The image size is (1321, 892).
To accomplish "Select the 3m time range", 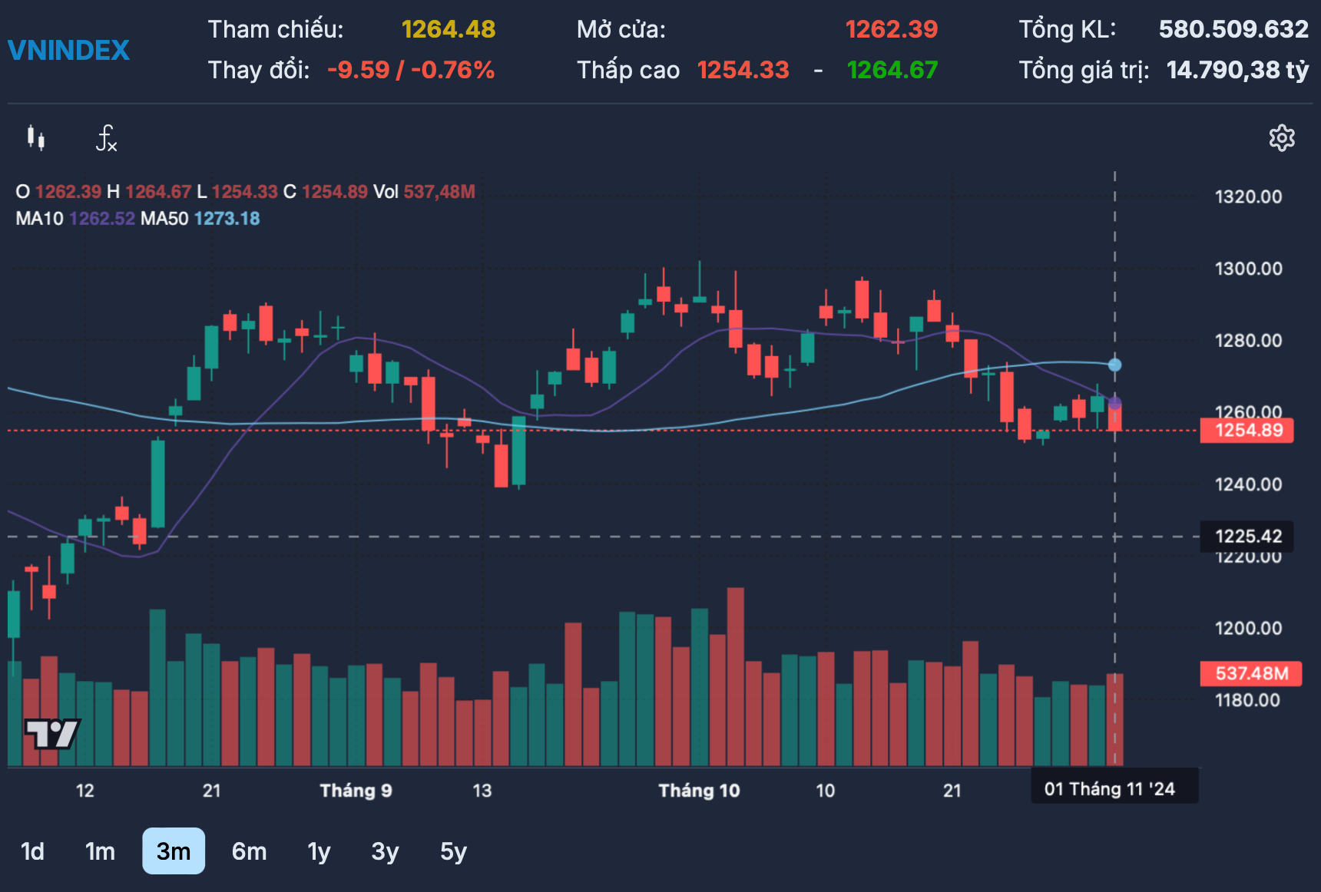I will (174, 851).
